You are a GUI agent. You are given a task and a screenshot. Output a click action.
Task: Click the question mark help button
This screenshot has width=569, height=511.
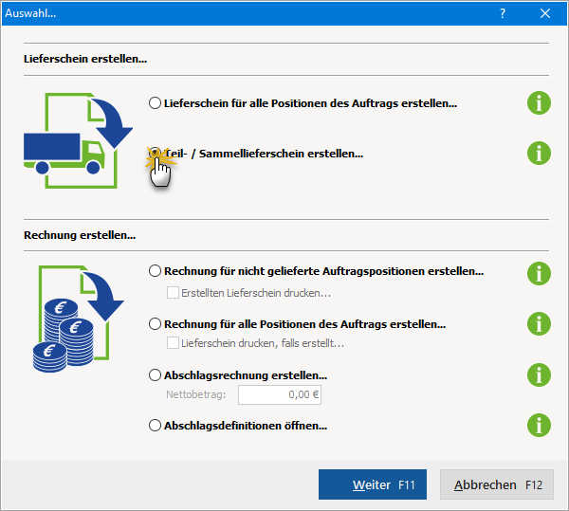503,13
